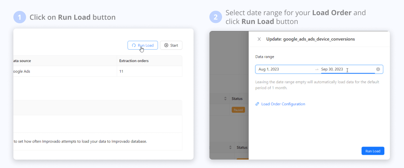Click the step 2 number badge
404x168 pixels.
pos(216,17)
